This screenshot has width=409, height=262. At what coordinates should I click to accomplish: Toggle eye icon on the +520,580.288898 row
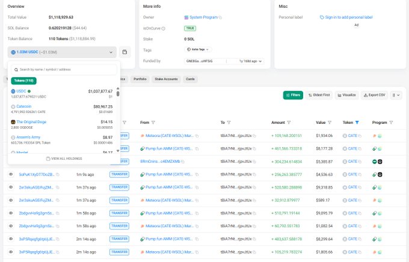pos(11,187)
